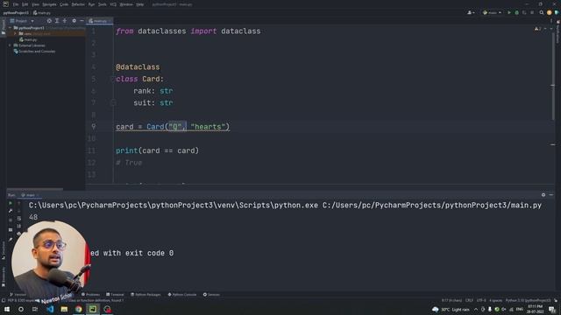
Task: Open the run configuration dropdown
Action: 492,13
